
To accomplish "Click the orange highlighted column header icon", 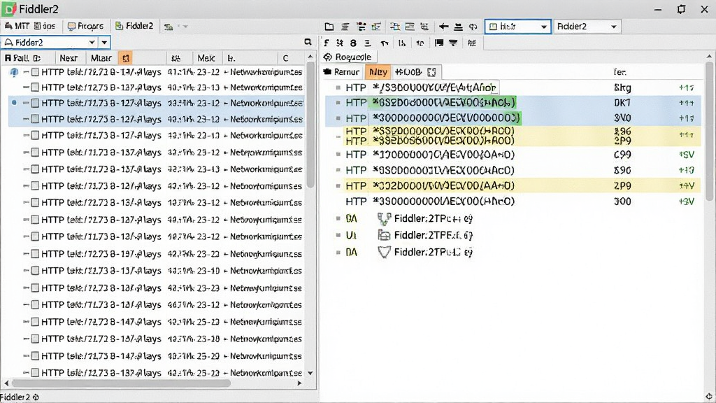I will pos(126,58).
